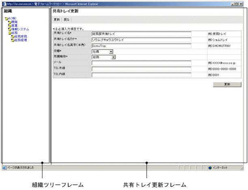Click the folder icon beside A(株)
This screenshot has height=190, width=248.
(x=6, y=19)
